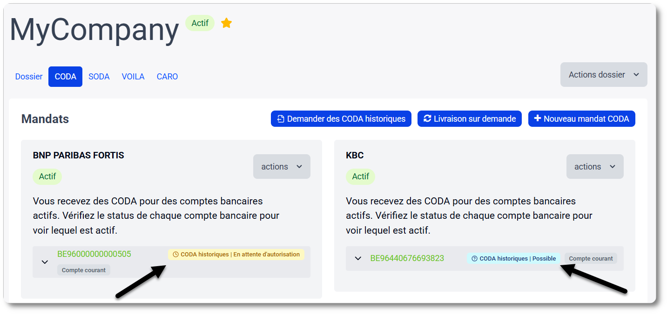The image size is (667, 314).
Task: Click the Actif badge in the KBC card
Action: [360, 177]
